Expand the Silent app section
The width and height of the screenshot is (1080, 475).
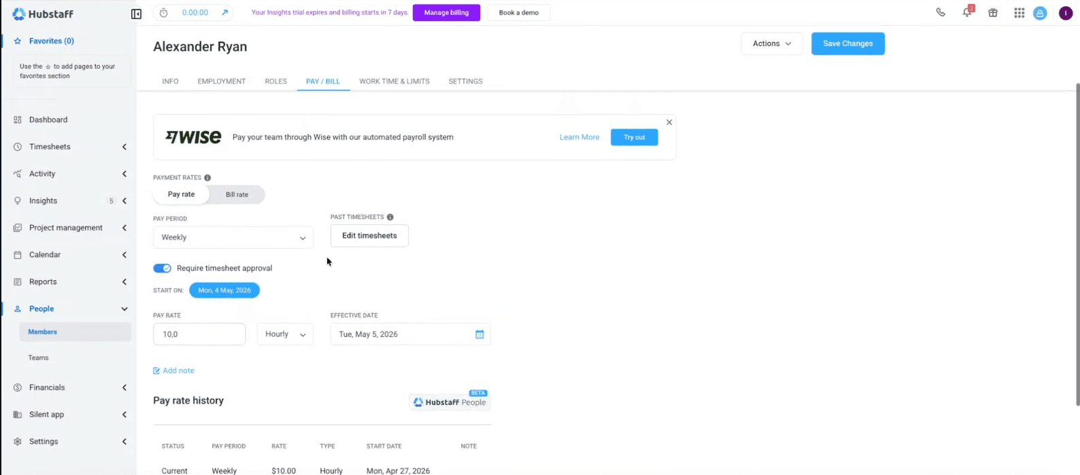[124, 415]
